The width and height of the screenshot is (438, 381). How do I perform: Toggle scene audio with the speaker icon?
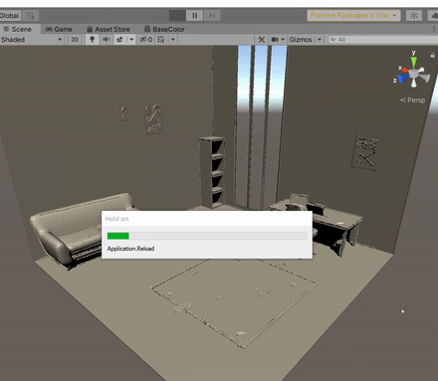(x=107, y=40)
